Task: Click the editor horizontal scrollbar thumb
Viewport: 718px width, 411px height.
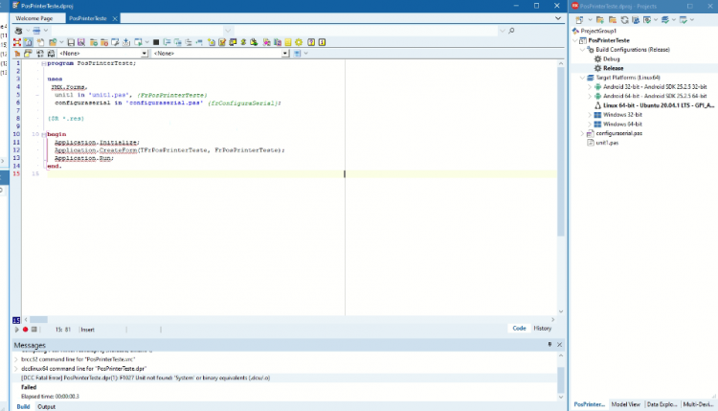Action: tap(38, 320)
